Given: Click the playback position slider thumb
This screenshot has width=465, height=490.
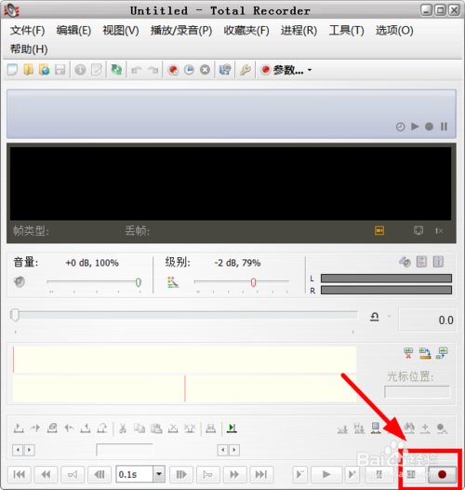Looking at the screenshot, I should point(15,315).
